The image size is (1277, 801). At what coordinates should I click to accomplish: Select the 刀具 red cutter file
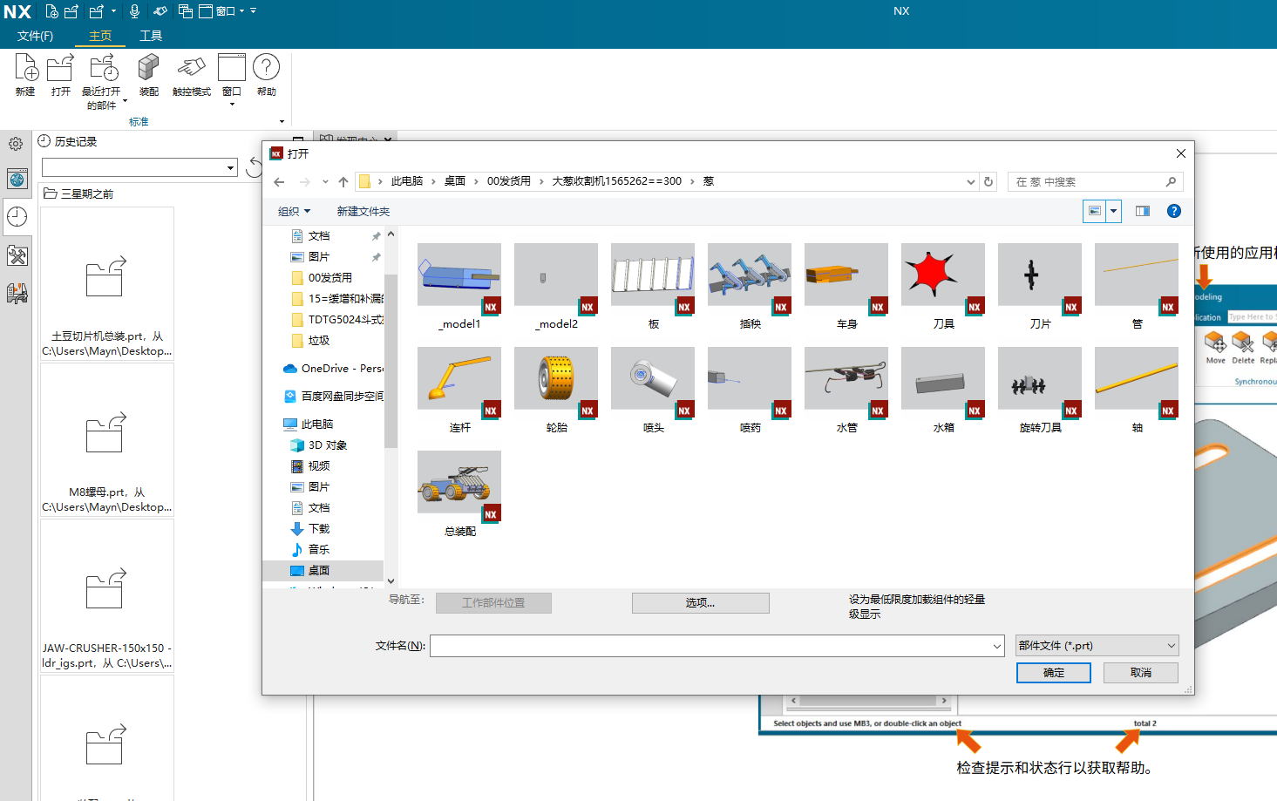[x=943, y=286]
